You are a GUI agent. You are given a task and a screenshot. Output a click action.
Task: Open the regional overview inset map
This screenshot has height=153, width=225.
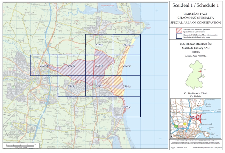(x=196, y=118)
